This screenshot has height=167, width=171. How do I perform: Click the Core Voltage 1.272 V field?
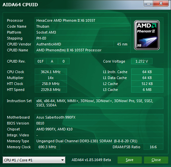click(142, 61)
